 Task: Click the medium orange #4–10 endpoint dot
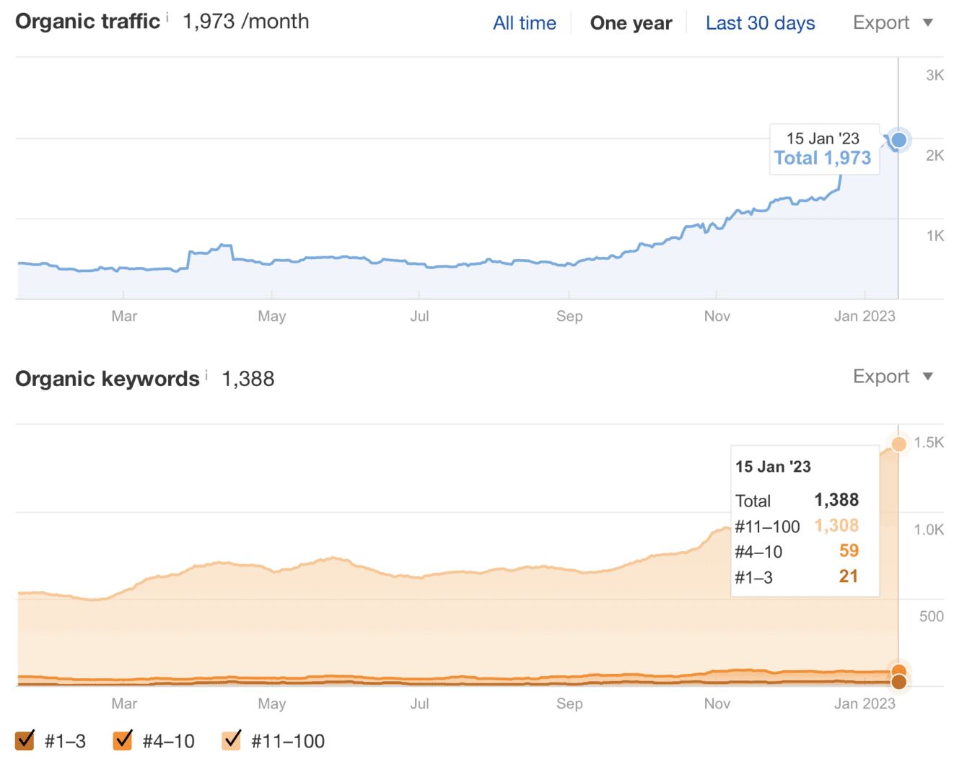[x=899, y=670]
